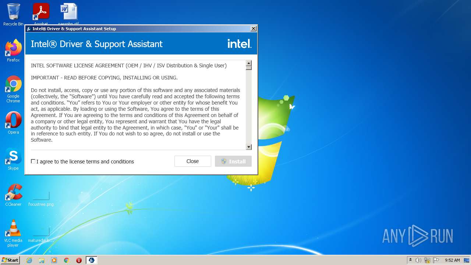The height and width of the screenshot is (265, 471).
Task: Select the focustree.png file icon
Action: [x=41, y=199]
